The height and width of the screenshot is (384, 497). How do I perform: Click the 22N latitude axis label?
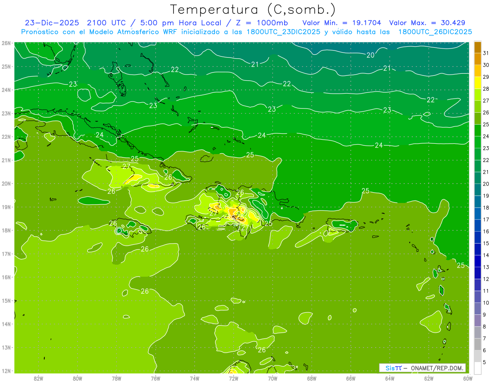[6, 137]
